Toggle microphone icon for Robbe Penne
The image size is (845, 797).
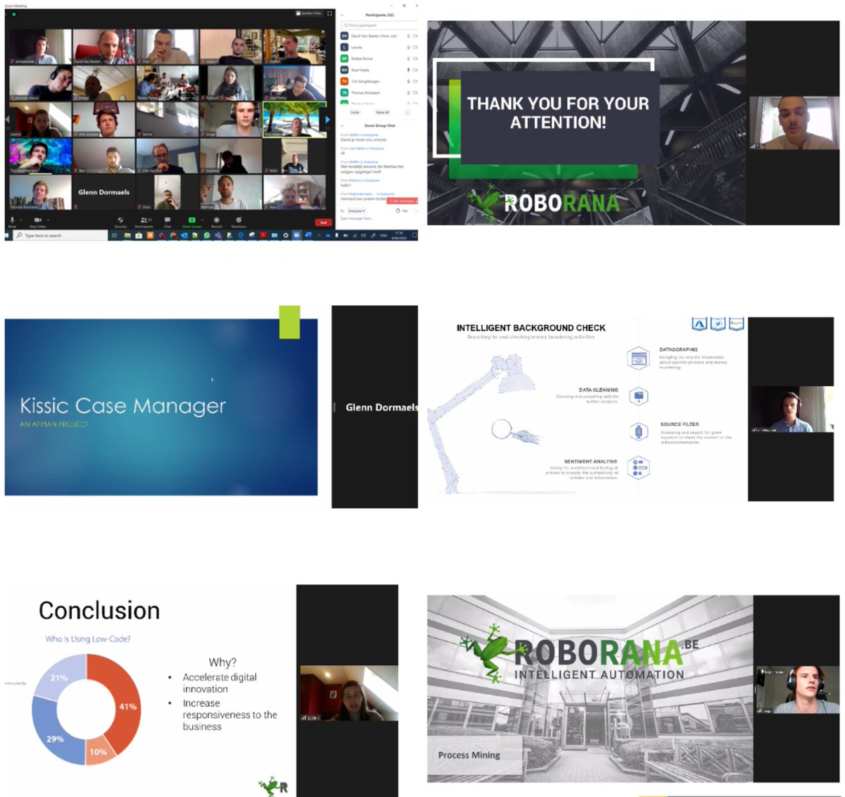coord(408,58)
